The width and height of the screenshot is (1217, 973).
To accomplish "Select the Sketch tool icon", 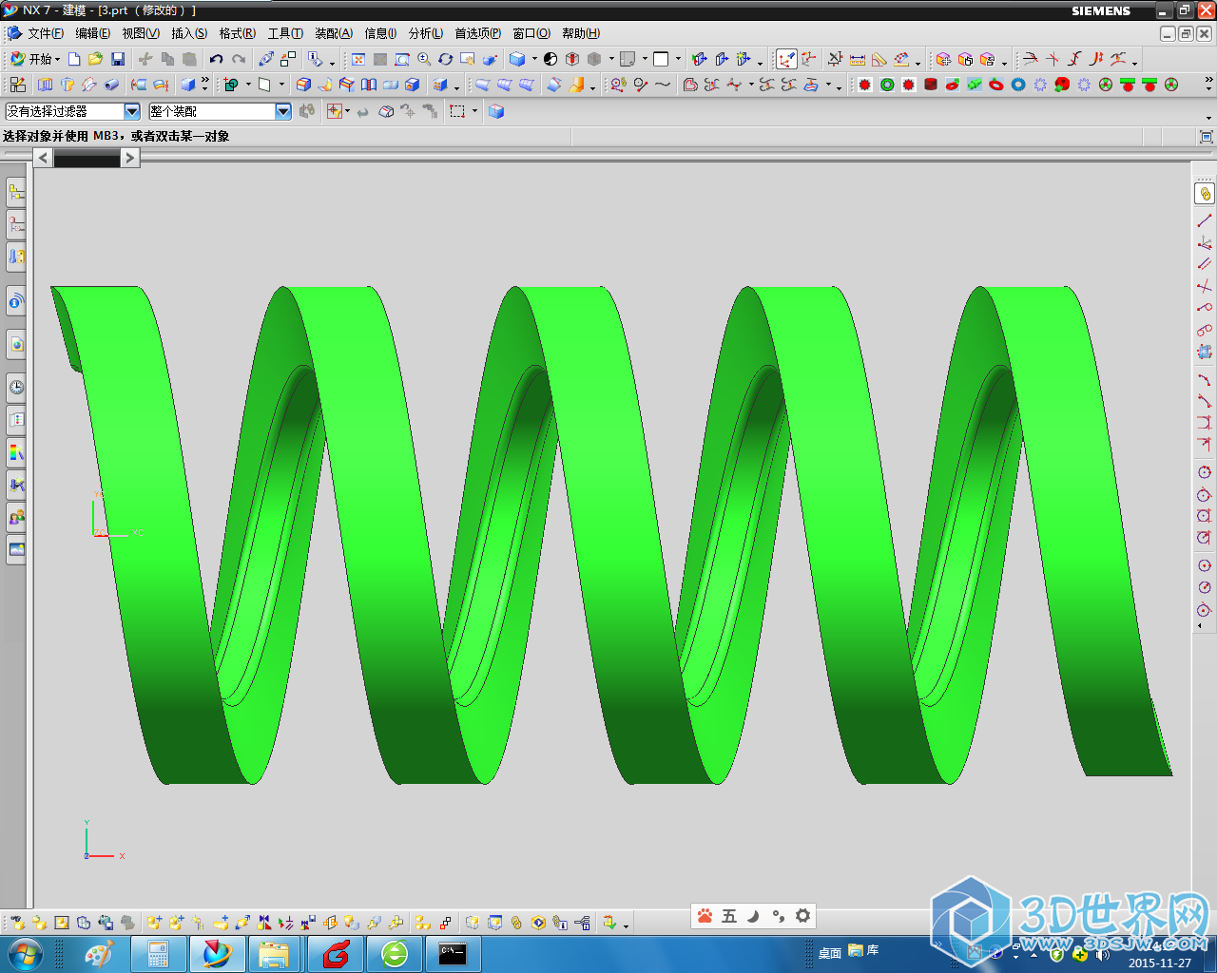I will click(18, 85).
